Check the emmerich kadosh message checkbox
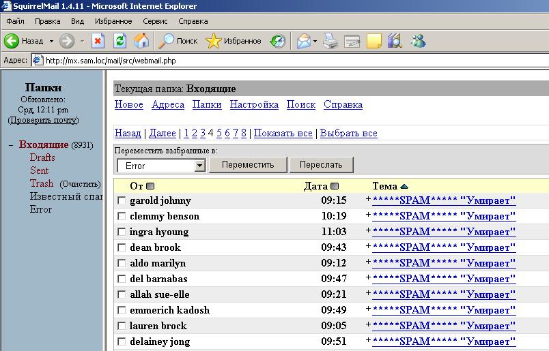Viewport: 549px width, 351px height. [x=122, y=310]
